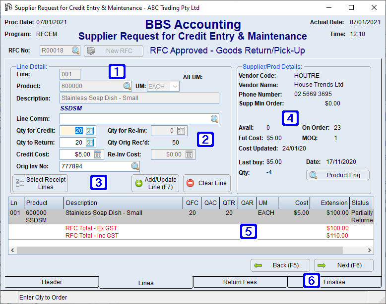Click the Orig Inv No search icon
The image size is (386, 304).
point(135,166)
